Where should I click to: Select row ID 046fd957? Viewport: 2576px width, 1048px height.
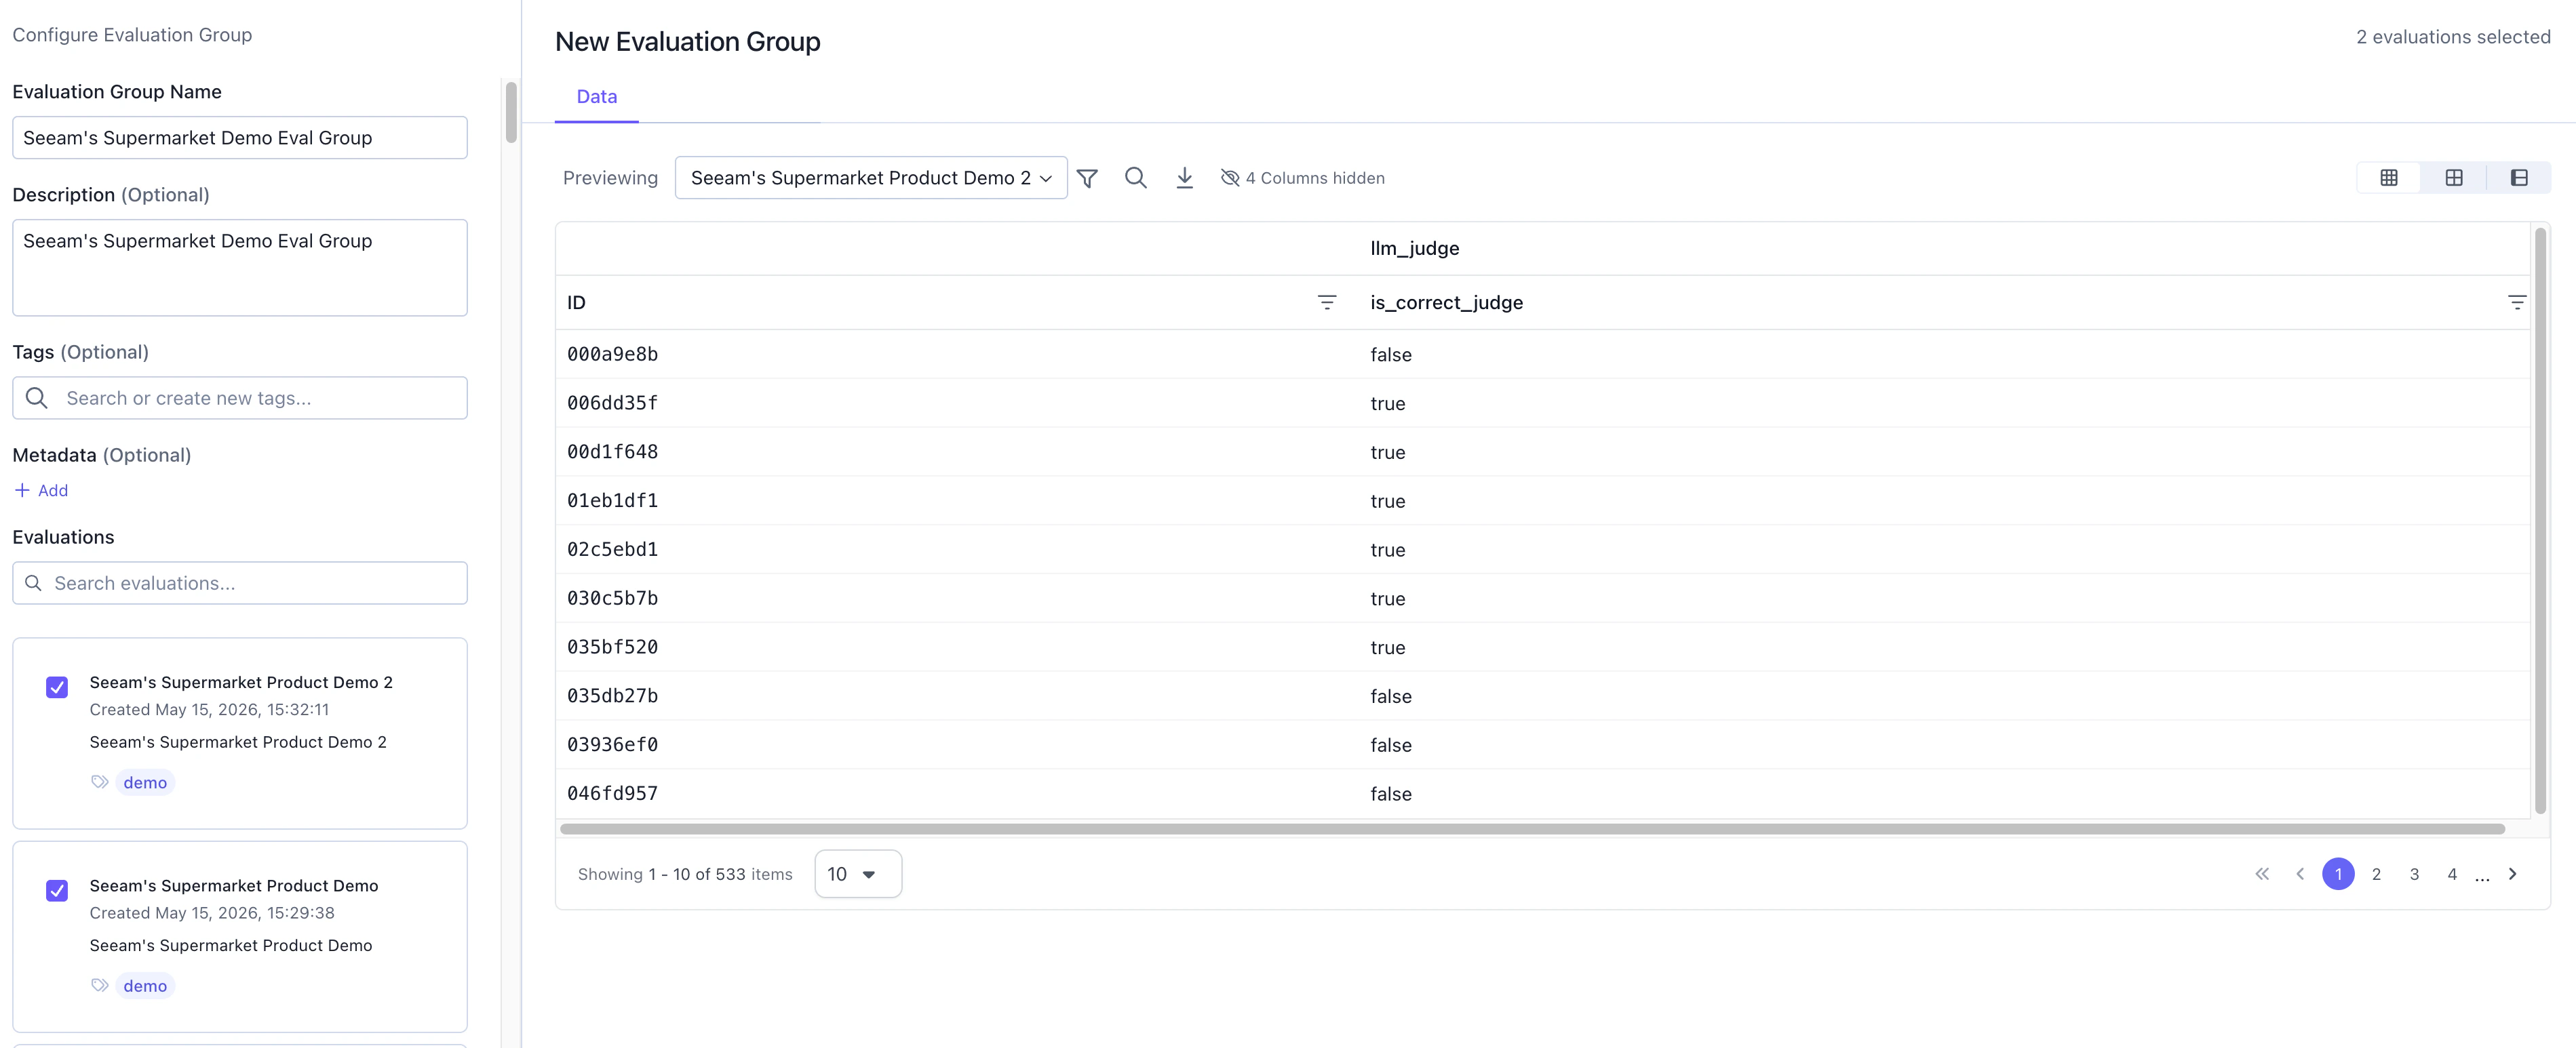pos(612,794)
